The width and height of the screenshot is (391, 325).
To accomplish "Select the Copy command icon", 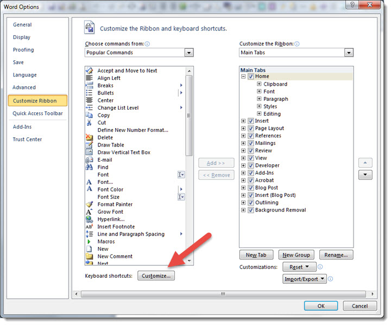I will pyautogui.click(x=89, y=115).
